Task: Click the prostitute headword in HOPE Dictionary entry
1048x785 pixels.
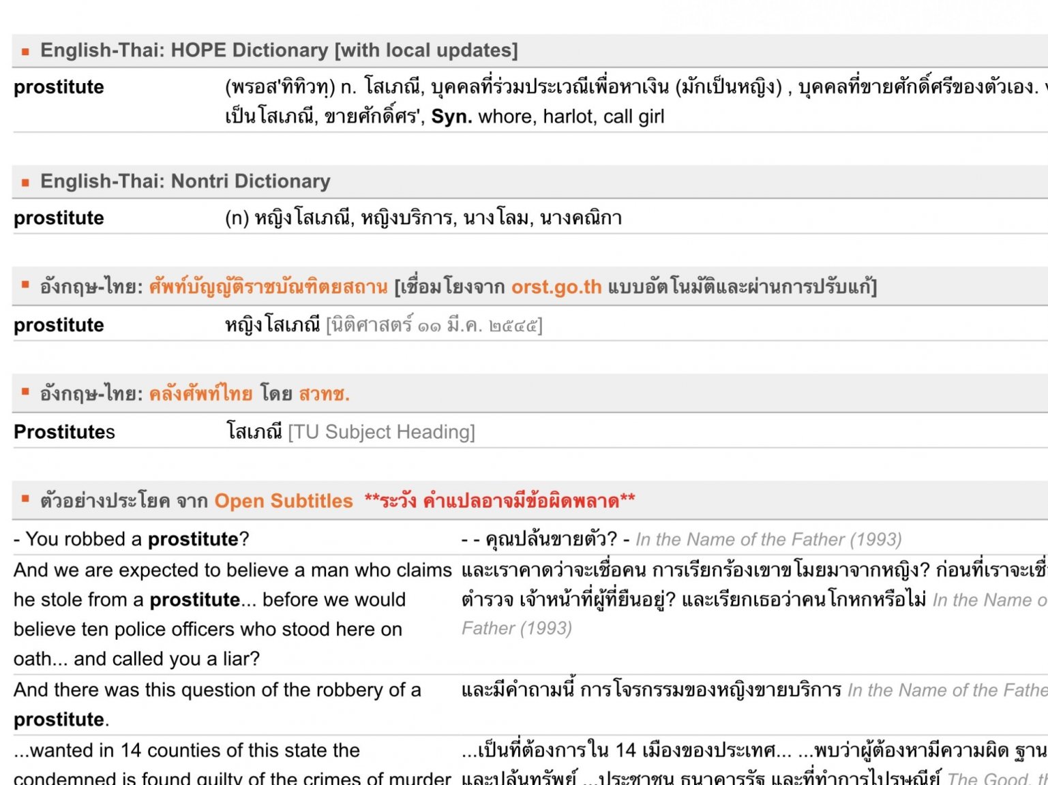Action: point(59,87)
